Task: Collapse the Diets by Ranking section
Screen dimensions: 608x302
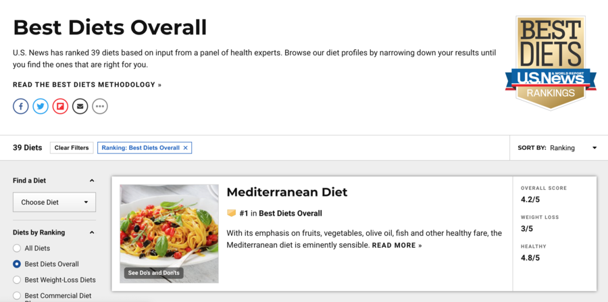Action: tap(92, 232)
